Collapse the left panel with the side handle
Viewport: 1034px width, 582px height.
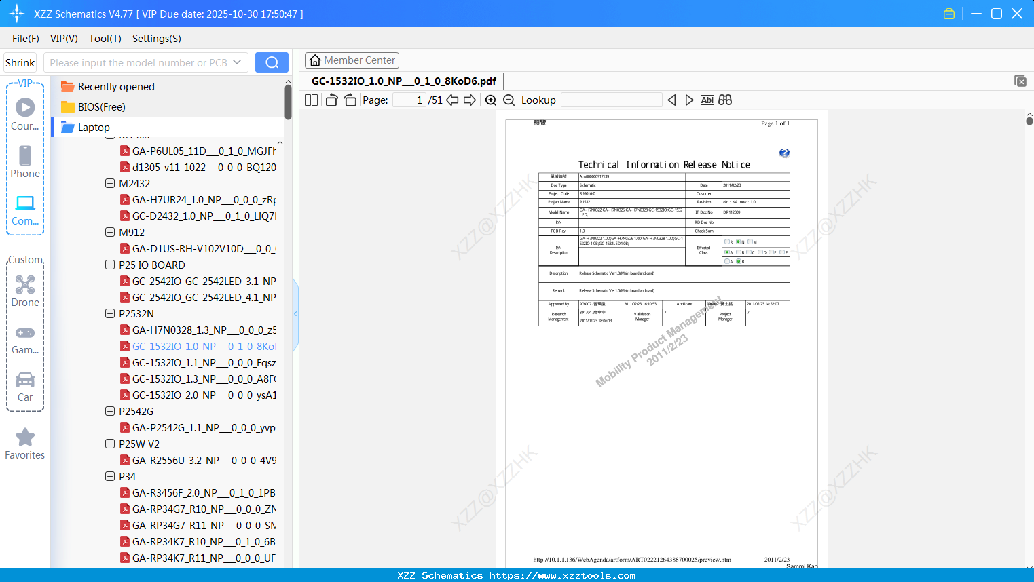tap(295, 314)
